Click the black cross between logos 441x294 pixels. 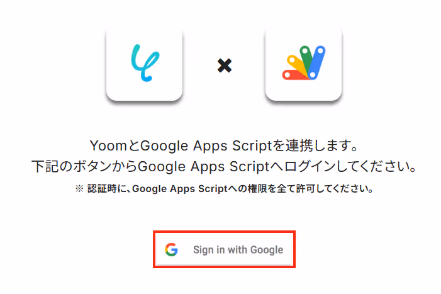[x=225, y=65]
